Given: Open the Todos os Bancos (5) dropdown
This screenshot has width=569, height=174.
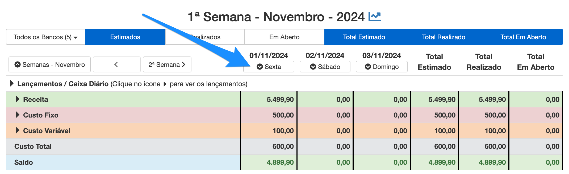Looking at the screenshot, I should tap(45, 37).
